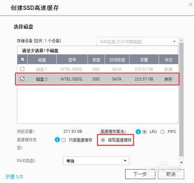Close the 创建SSD高速缓存 dialog with X

[190, 5]
